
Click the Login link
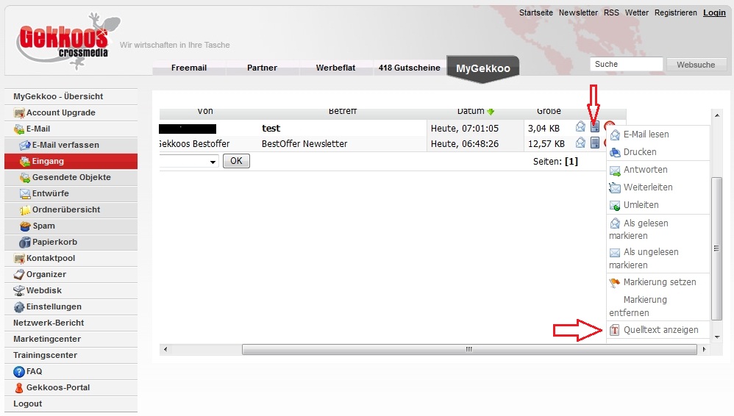click(x=714, y=12)
